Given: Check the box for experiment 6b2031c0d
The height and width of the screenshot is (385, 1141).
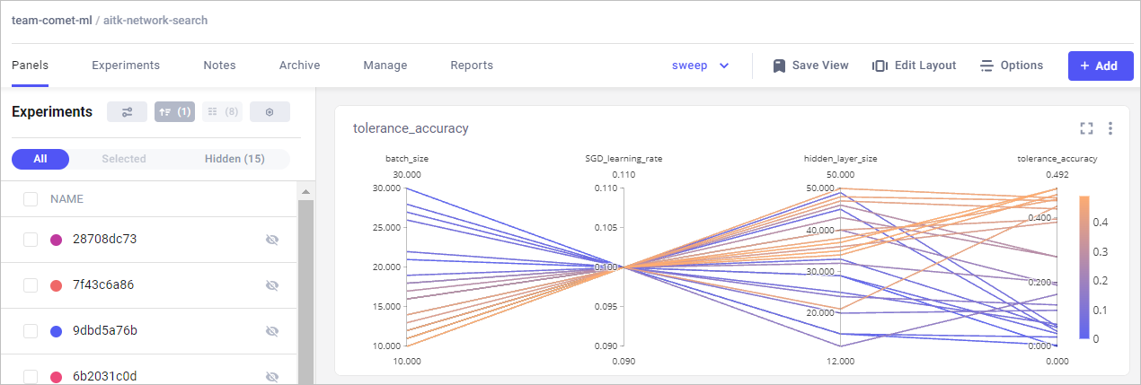Looking at the screenshot, I should coord(31,377).
